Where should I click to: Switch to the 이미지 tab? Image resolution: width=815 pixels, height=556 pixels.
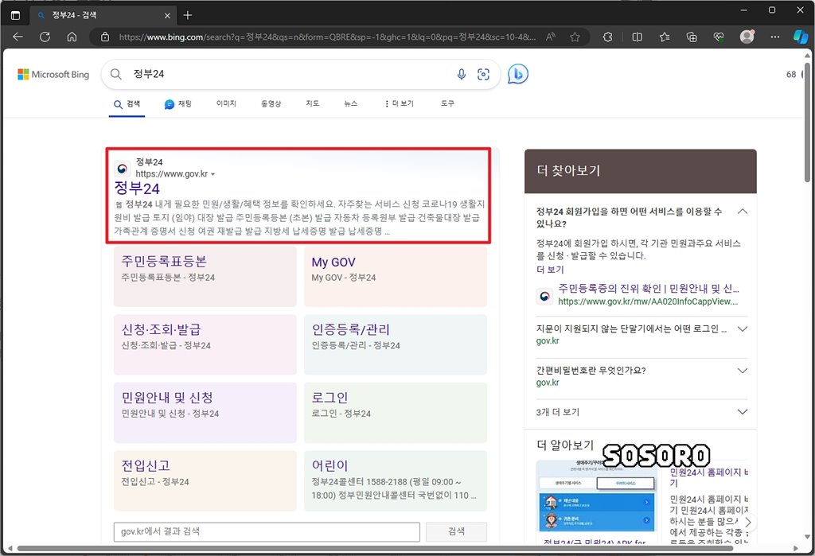tap(226, 103)
